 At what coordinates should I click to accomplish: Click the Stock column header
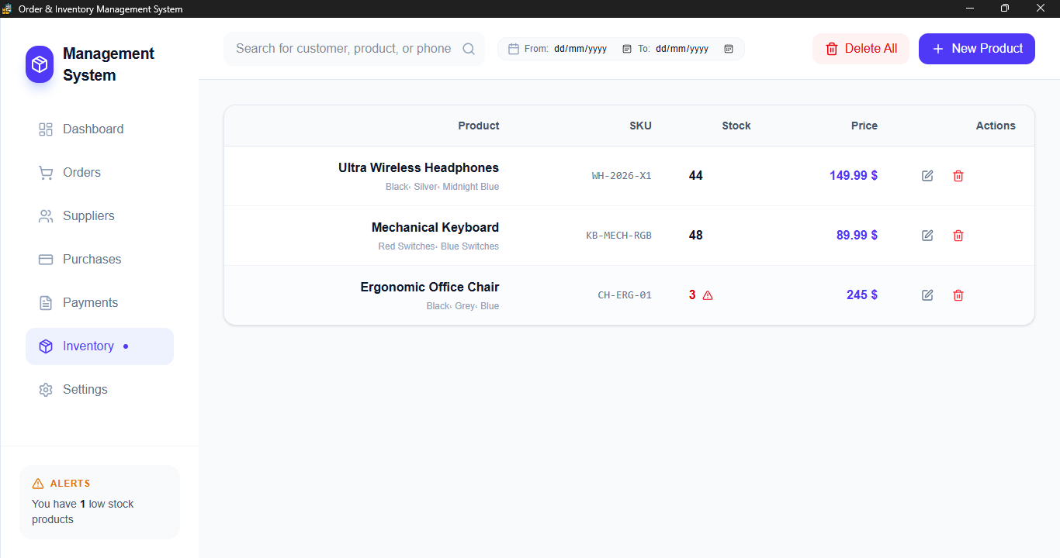(736, 126)
